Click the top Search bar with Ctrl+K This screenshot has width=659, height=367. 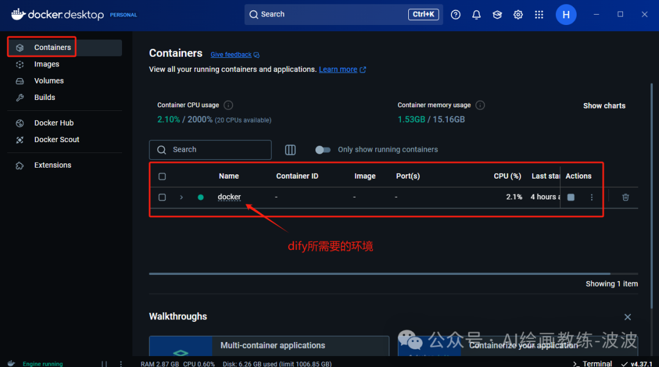pos(344,14)
